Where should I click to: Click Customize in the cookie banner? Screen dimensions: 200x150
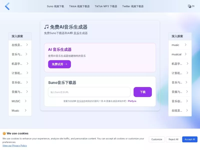157,139
